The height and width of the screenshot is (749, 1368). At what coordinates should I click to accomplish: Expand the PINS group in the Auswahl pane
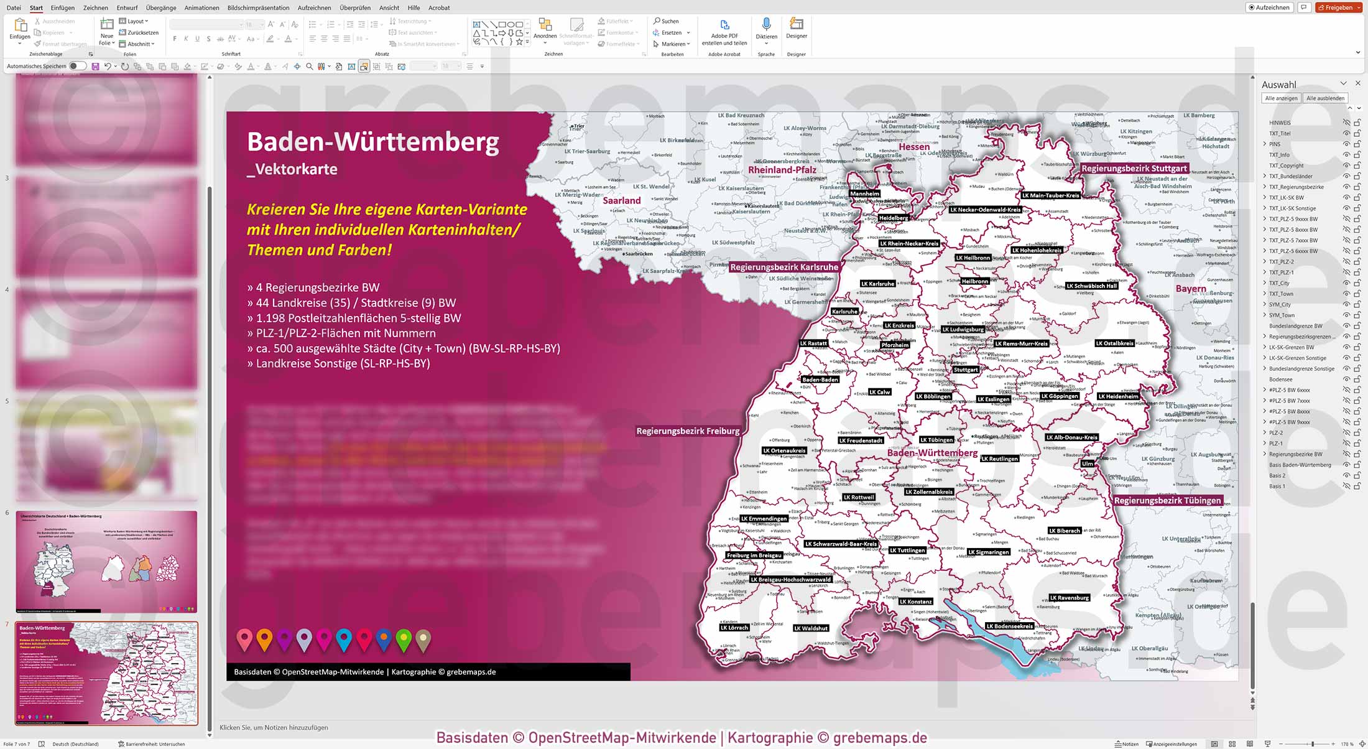pos(1265,144)
